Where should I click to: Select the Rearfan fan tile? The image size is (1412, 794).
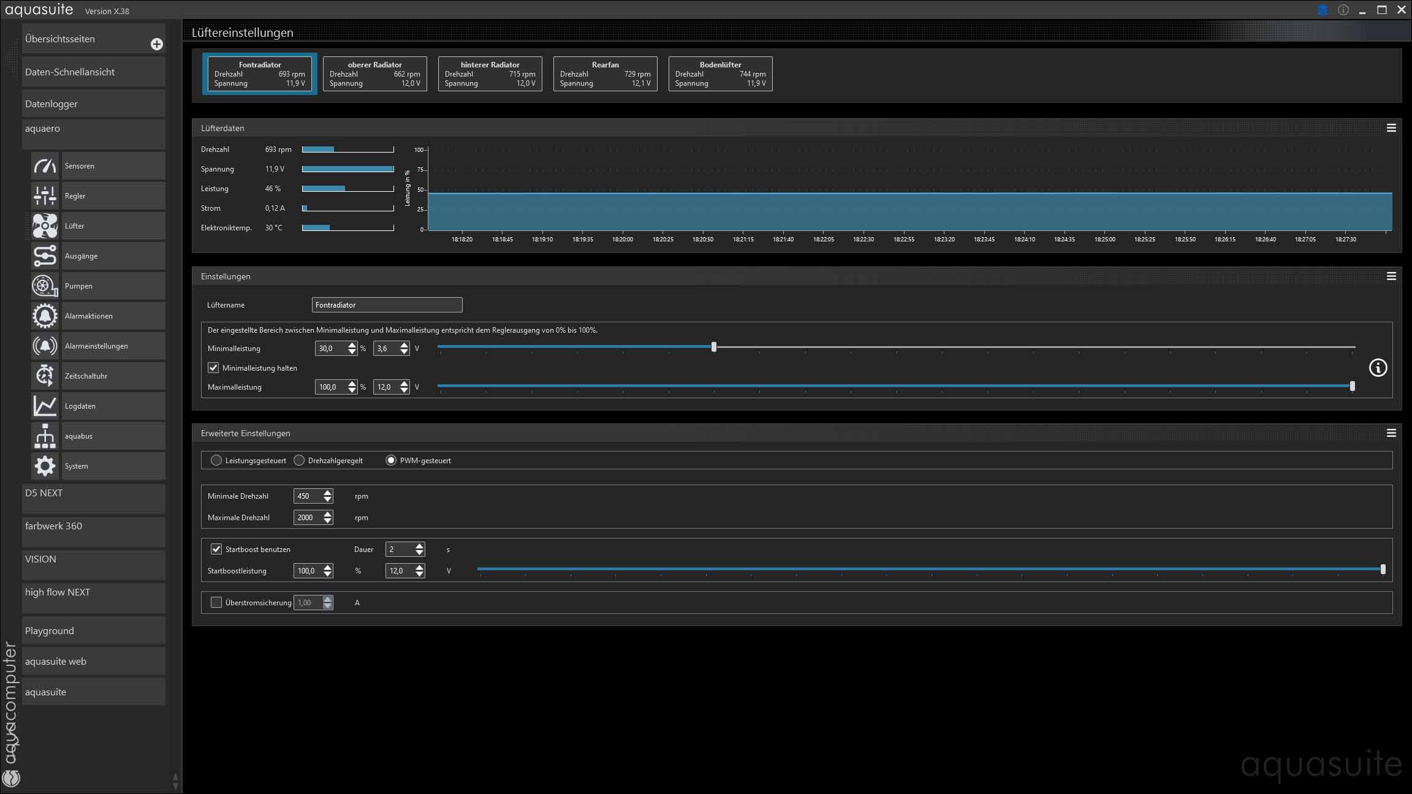coord(605,74)
